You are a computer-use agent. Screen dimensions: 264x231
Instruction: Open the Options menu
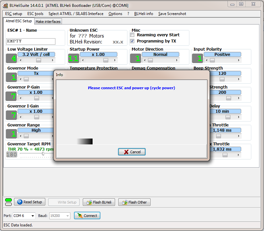point(115,14)
